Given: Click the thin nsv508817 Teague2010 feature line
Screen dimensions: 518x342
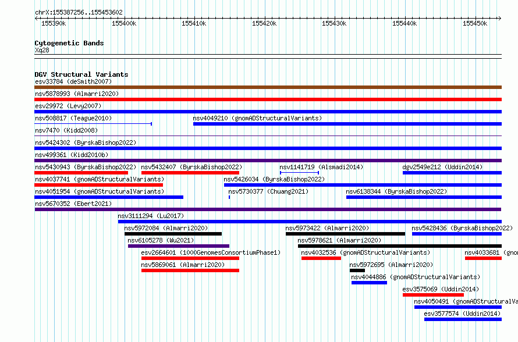Looking at the screenshot, I should coord(93,124).
